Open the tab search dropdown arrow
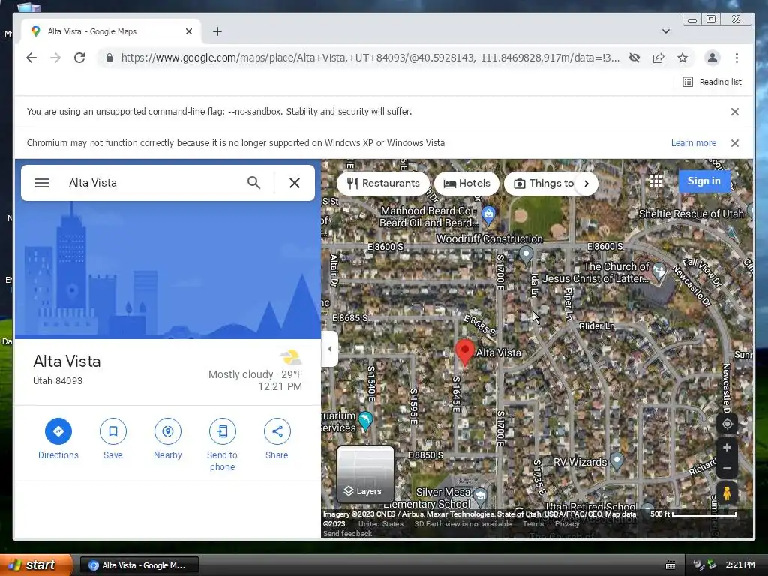This screenshot has width=768, height=576. point(666,31)
